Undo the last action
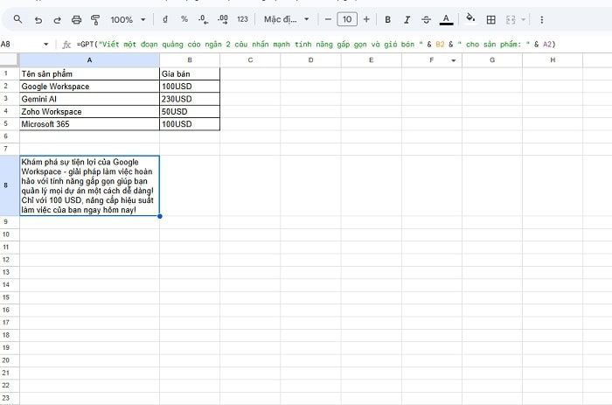This screenshot has height=405, width=612. 38,19
